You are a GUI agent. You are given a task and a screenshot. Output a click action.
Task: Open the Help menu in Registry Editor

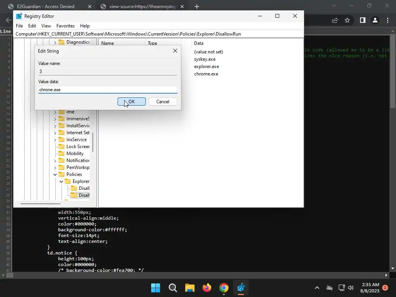(85, 26)
